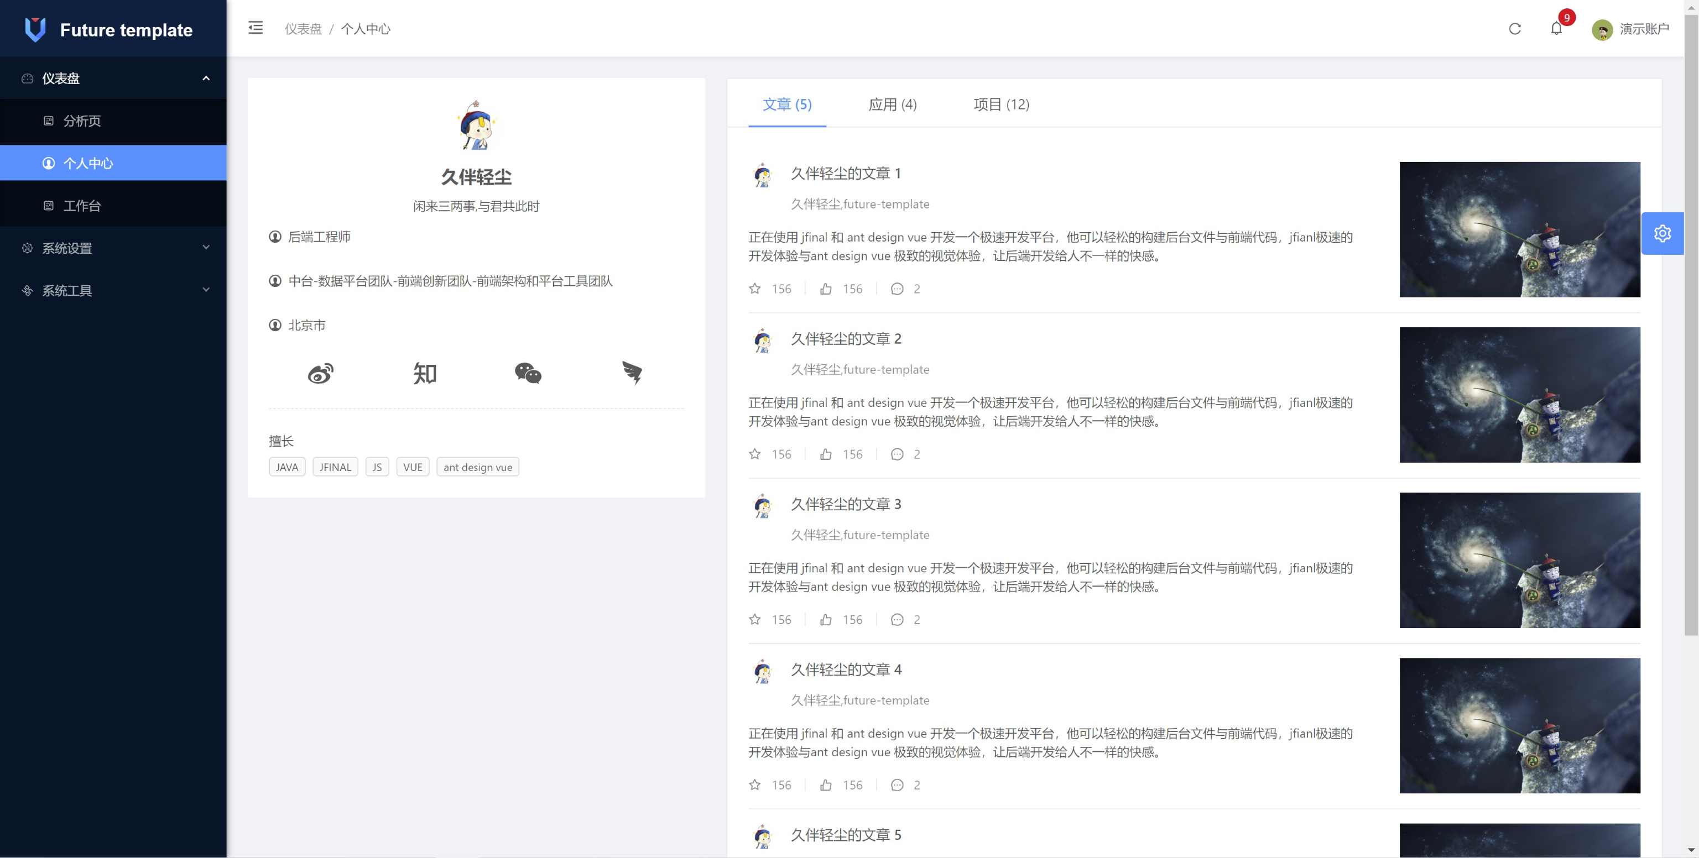1699x858 pixels.
Task: Click the refresh icon in header
Action: click(1514, 29)
